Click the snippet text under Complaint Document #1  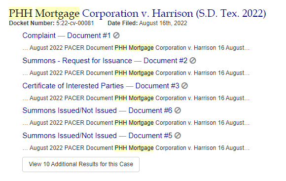pos(136,48)
